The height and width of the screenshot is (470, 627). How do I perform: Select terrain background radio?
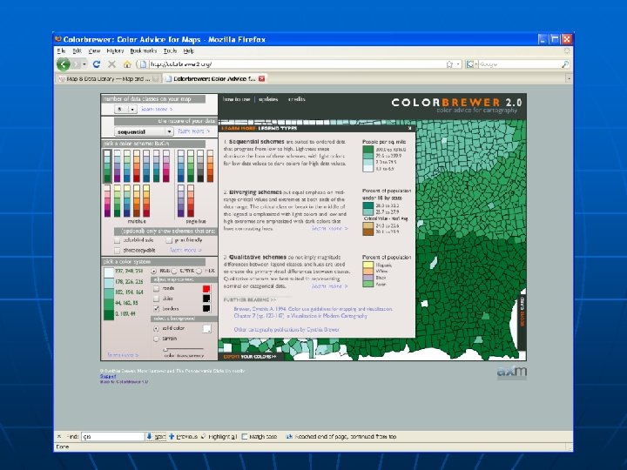click(x=157, y=339)
